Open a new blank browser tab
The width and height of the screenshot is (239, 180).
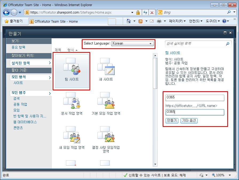coord(112,22)
